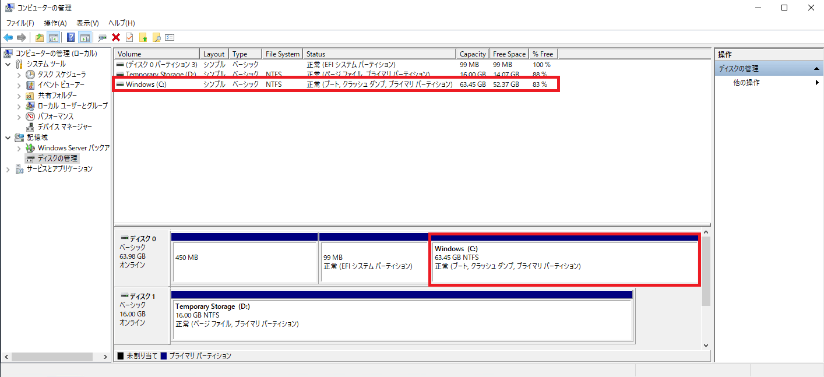The height and width of the screenshot is (377, 824).
Task: Click the folder with magnifier explore icon
Action: tap(156, 37)
